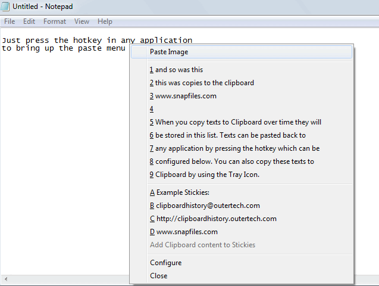Select entry 2 'this was copies to the clipboard'
The width and height of the screenshot is (379, 286).
pyautogui.click(x=202, y=83)
